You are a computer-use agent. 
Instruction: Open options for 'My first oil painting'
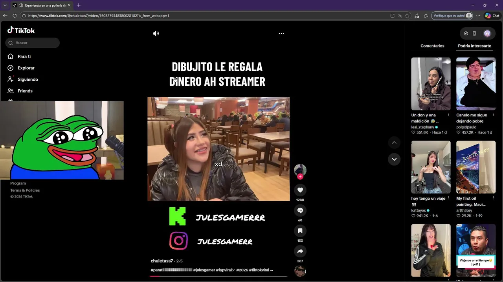click(x=493, y=198)
